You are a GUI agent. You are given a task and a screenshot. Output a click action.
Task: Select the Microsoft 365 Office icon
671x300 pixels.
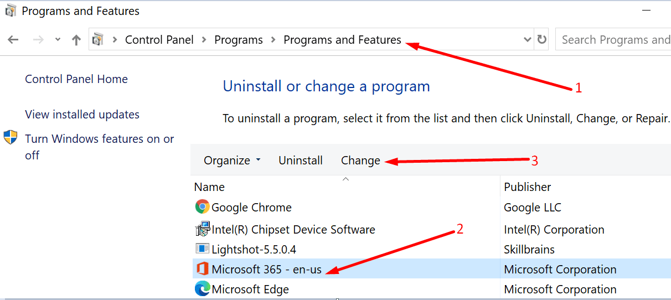pos(203,270)
